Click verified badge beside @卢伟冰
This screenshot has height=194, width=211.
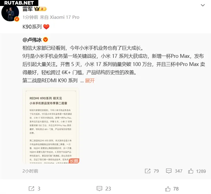tap(45, 40)
